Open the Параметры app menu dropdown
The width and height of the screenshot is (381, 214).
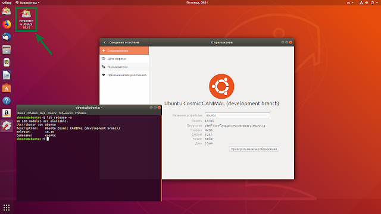coord(27,2)
